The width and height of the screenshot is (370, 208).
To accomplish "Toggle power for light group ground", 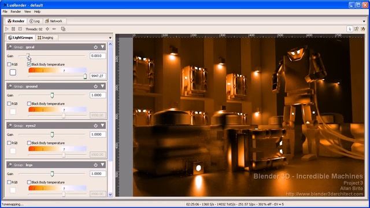I will click(95, 86).
